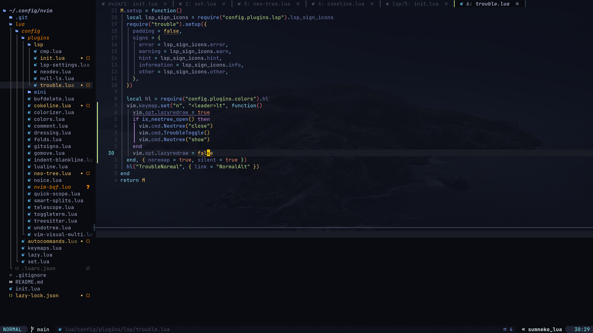Collapse the lsp folder
This screenshot has height=333, width=593.
[38, 44]
